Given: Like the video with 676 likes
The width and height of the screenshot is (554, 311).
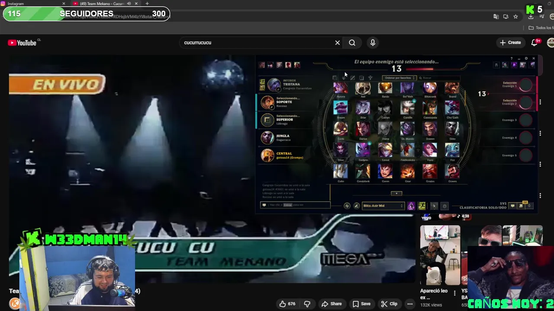Looking at the screenshot, I should coord(287,304).
